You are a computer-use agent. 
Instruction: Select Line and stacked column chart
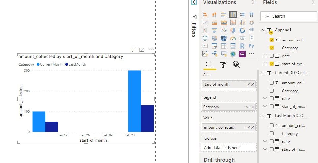coord(233,22)
